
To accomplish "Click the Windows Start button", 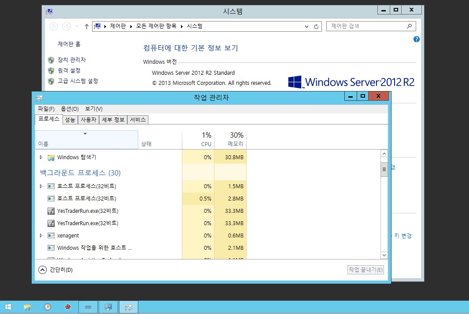I will point(8,307).
